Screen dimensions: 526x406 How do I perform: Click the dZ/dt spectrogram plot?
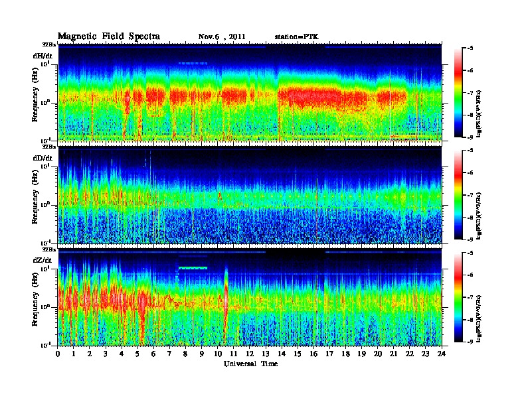(250, 297)
